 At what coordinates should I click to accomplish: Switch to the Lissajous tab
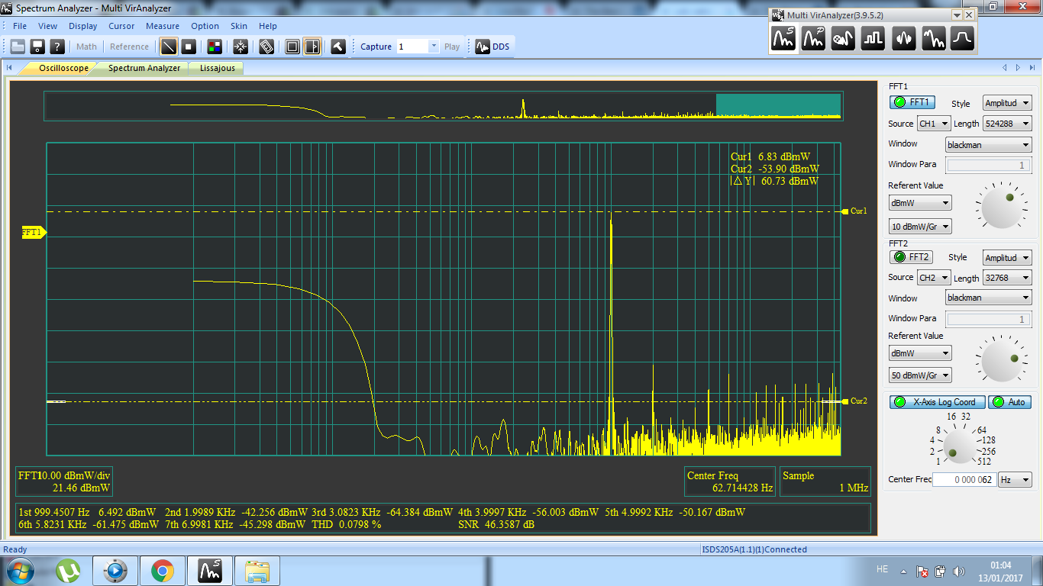217,68
